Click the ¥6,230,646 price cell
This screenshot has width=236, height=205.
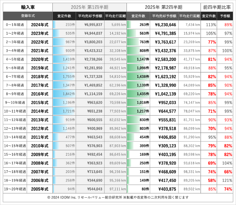164,25
